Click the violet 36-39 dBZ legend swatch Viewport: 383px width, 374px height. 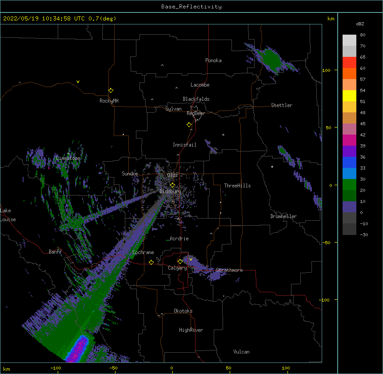(x=349, y=151)
